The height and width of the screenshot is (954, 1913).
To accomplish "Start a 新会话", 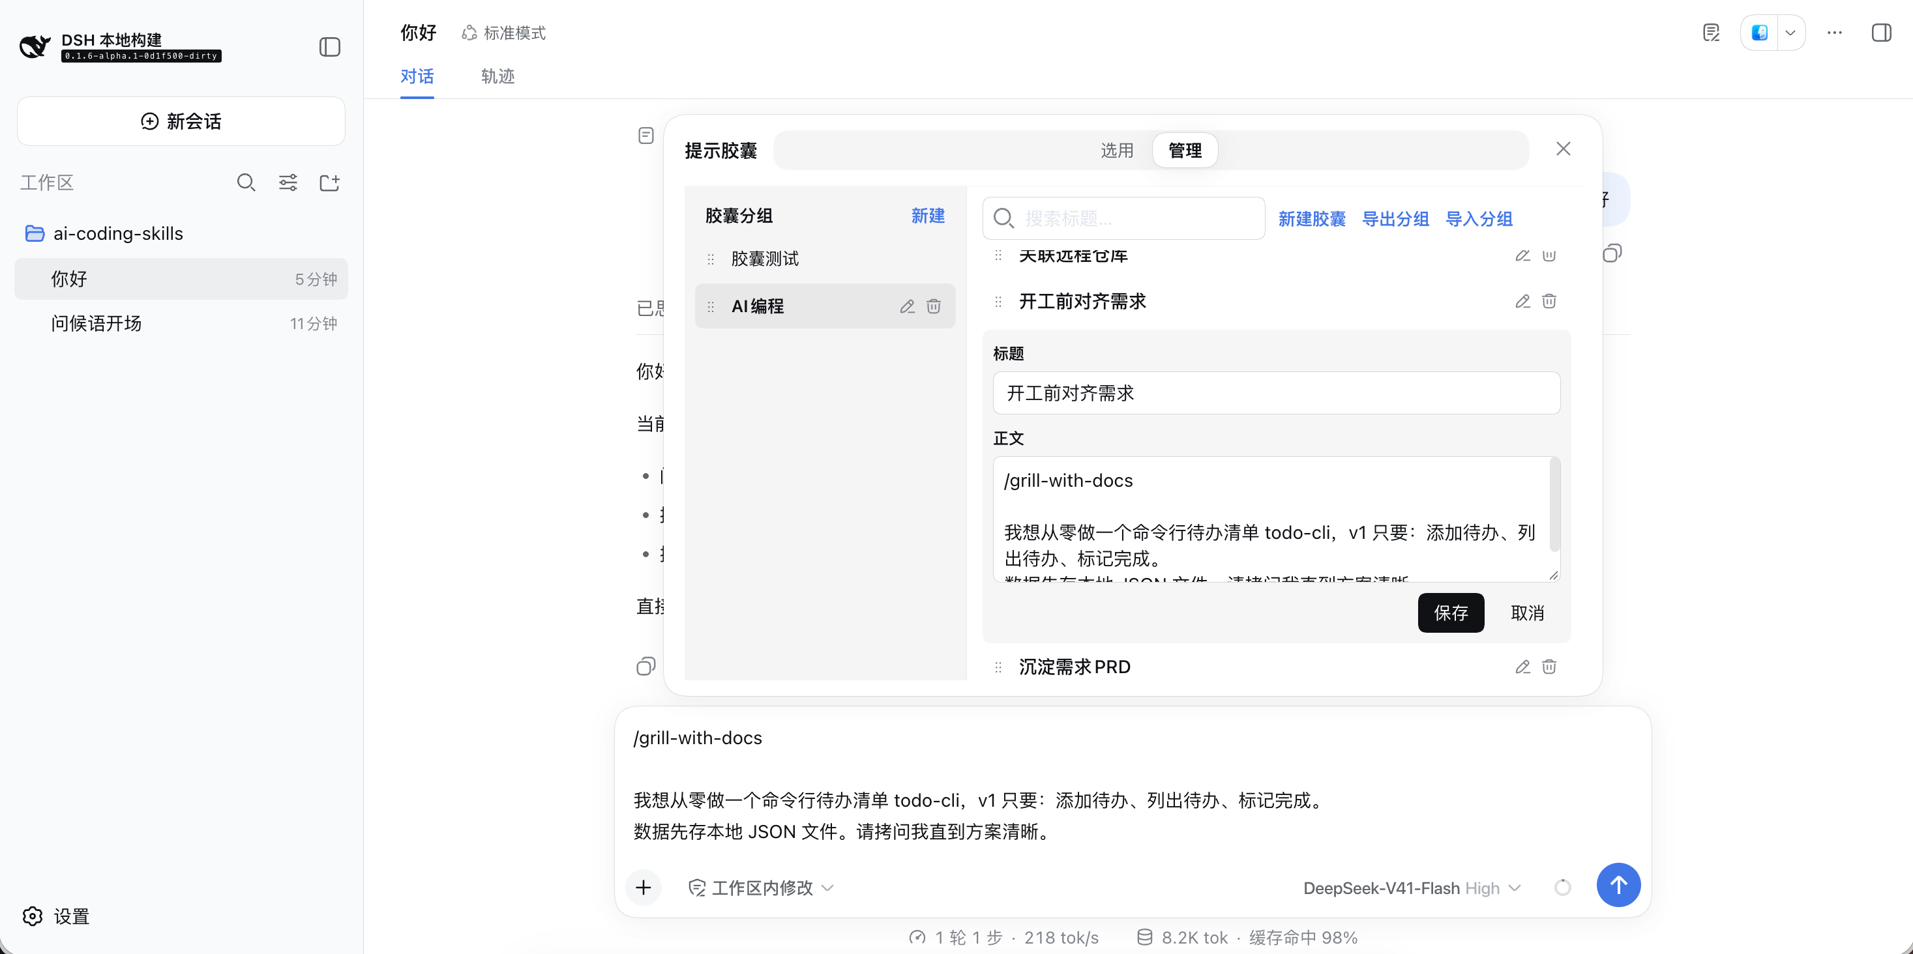I will click(181, 121).
